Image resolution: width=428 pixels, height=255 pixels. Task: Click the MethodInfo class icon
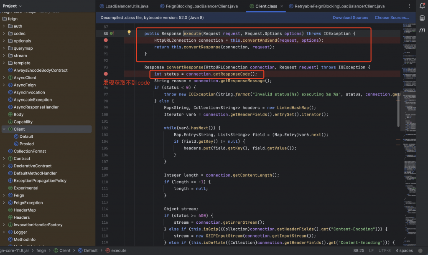(x=10, y=240)
